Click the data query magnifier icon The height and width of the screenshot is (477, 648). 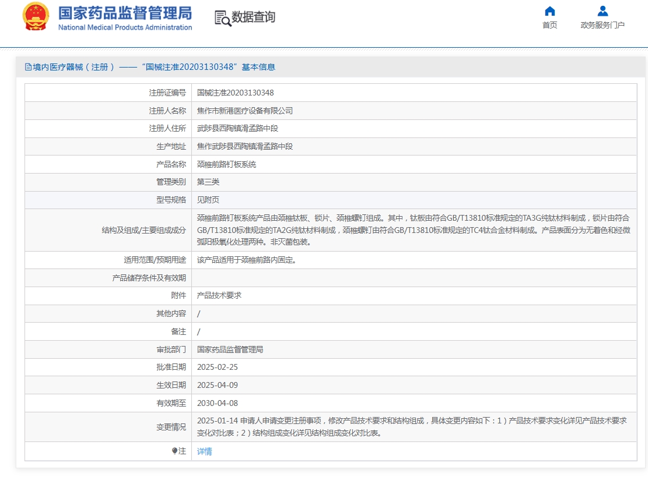222,18
